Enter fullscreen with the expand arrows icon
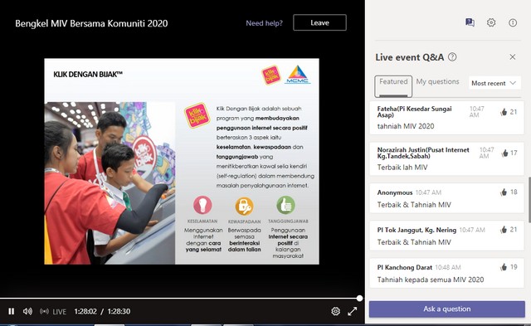This screenshot has height=326, width=531. [x=352, y=311]
